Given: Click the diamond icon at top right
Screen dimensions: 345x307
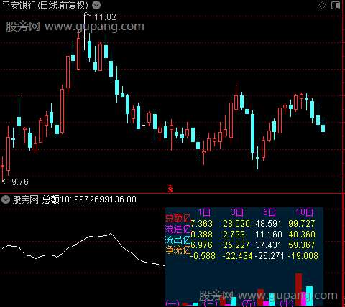Looking at the screenshot, I should tap(322, 5).
